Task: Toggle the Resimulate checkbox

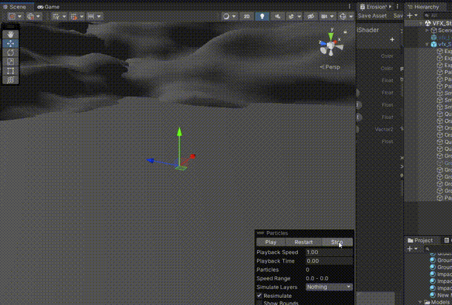Action: tap(259, 296)
